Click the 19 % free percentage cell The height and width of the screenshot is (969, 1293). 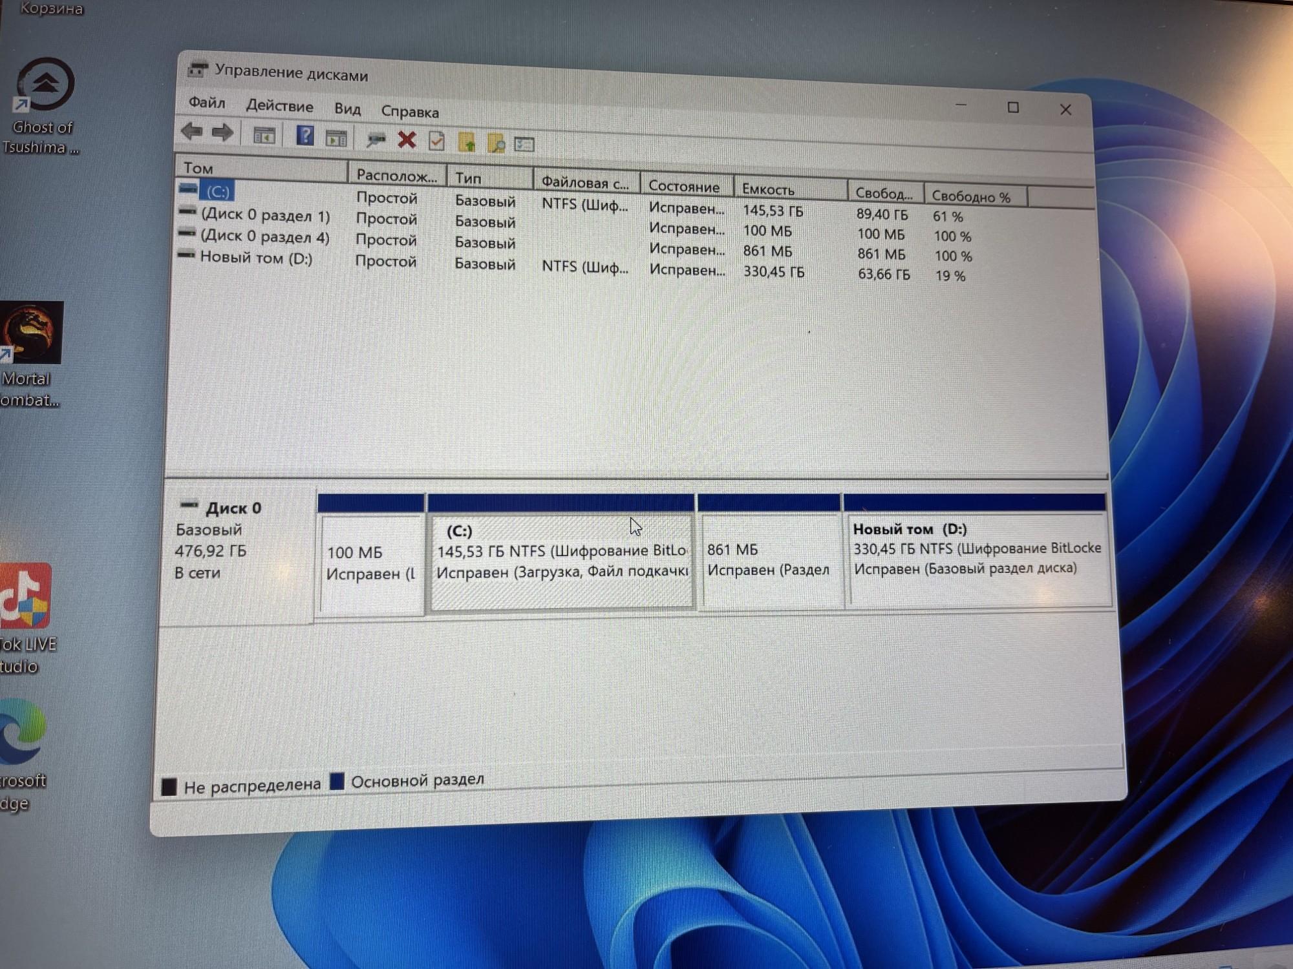click(950, 276)
